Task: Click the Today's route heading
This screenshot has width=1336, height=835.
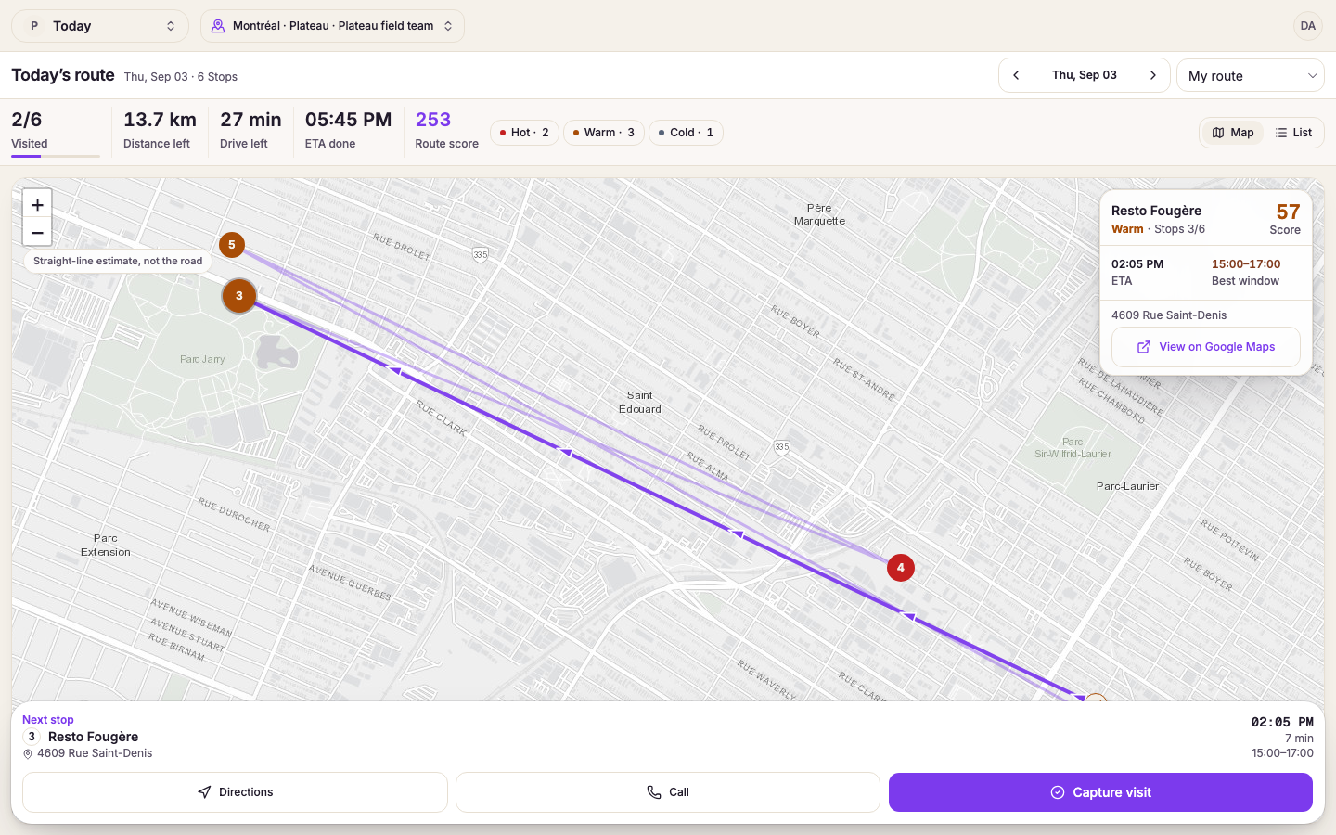Action: [x=63, y=75]
